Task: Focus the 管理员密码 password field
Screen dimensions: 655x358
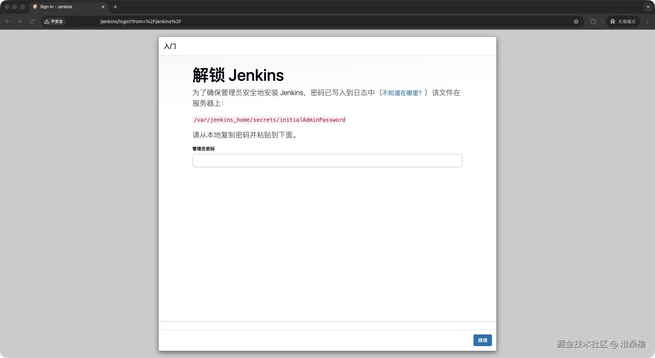Action: (327, 161)
